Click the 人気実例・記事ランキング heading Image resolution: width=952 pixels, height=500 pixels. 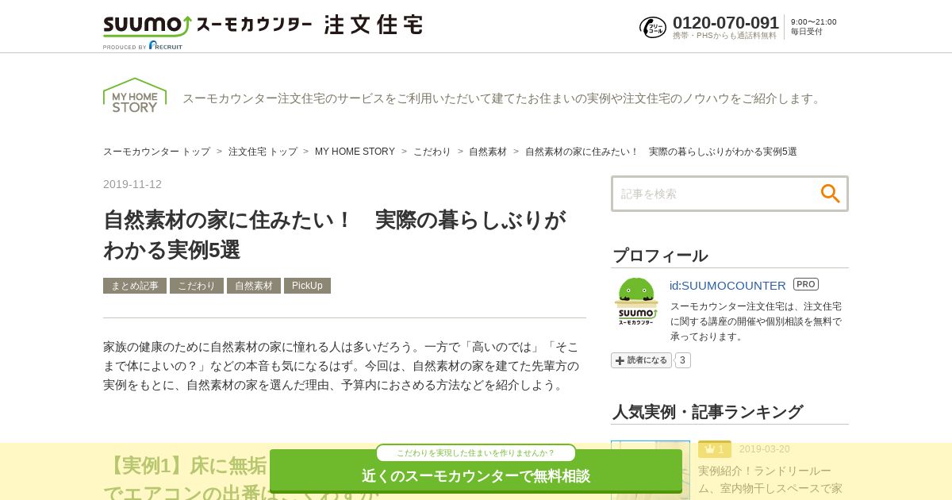coord(708,412)
